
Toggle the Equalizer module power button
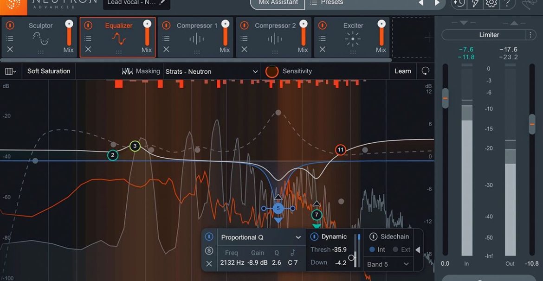[x=88, y=25]
